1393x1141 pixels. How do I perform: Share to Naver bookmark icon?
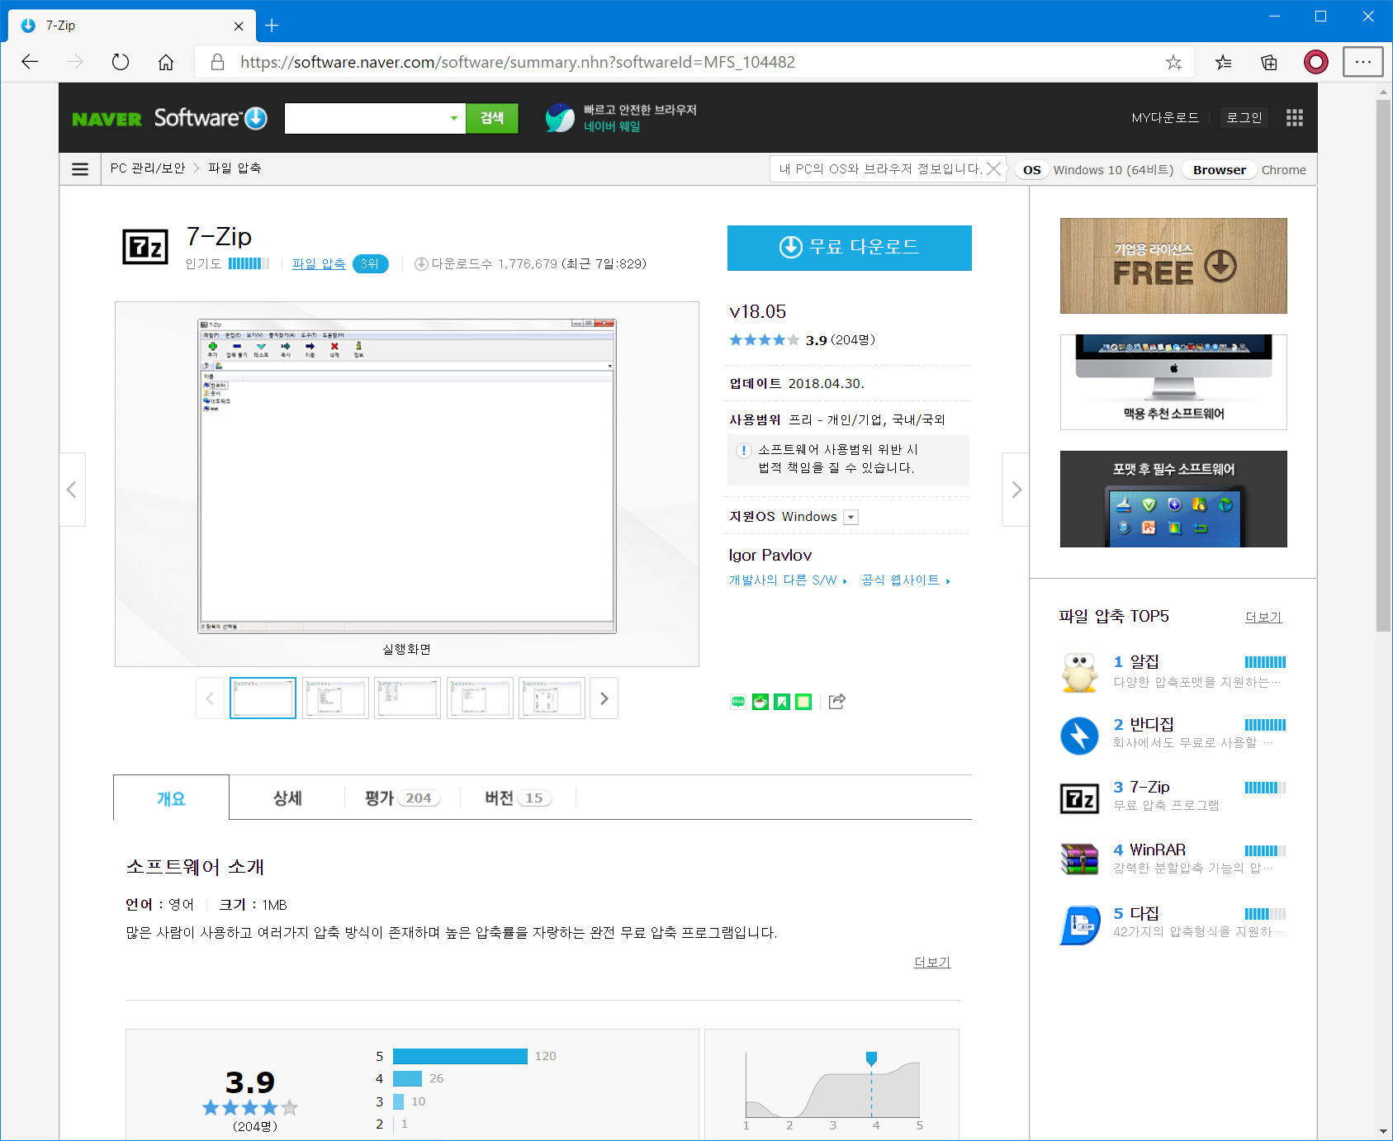(782, 702)
